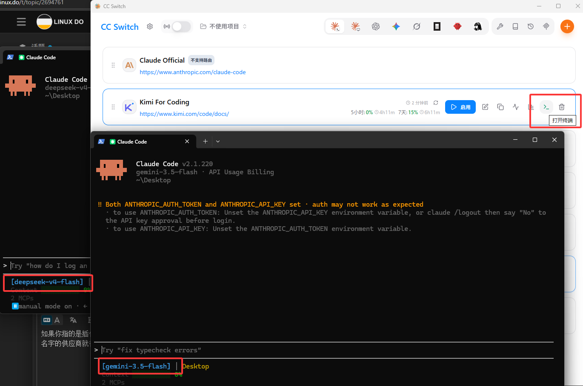The height and width of the screenshot is (386, 583).
Task: Select the black square app tab
Action: 437,26
